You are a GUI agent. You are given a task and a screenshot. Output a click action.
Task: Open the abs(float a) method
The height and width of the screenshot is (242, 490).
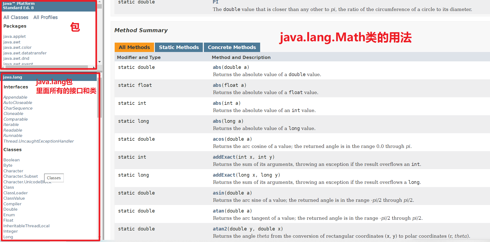click(217, 85)
